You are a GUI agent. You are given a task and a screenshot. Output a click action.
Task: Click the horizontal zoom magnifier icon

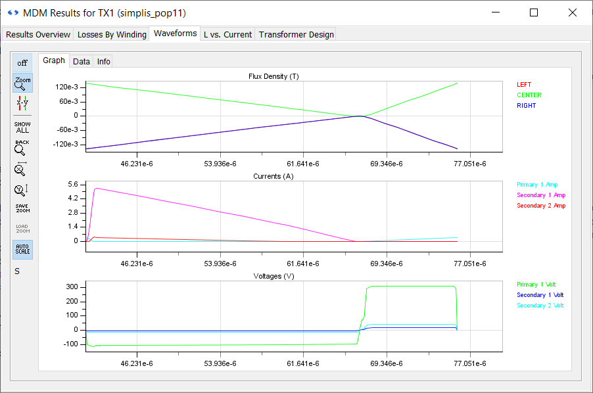(x=22, y=169)
